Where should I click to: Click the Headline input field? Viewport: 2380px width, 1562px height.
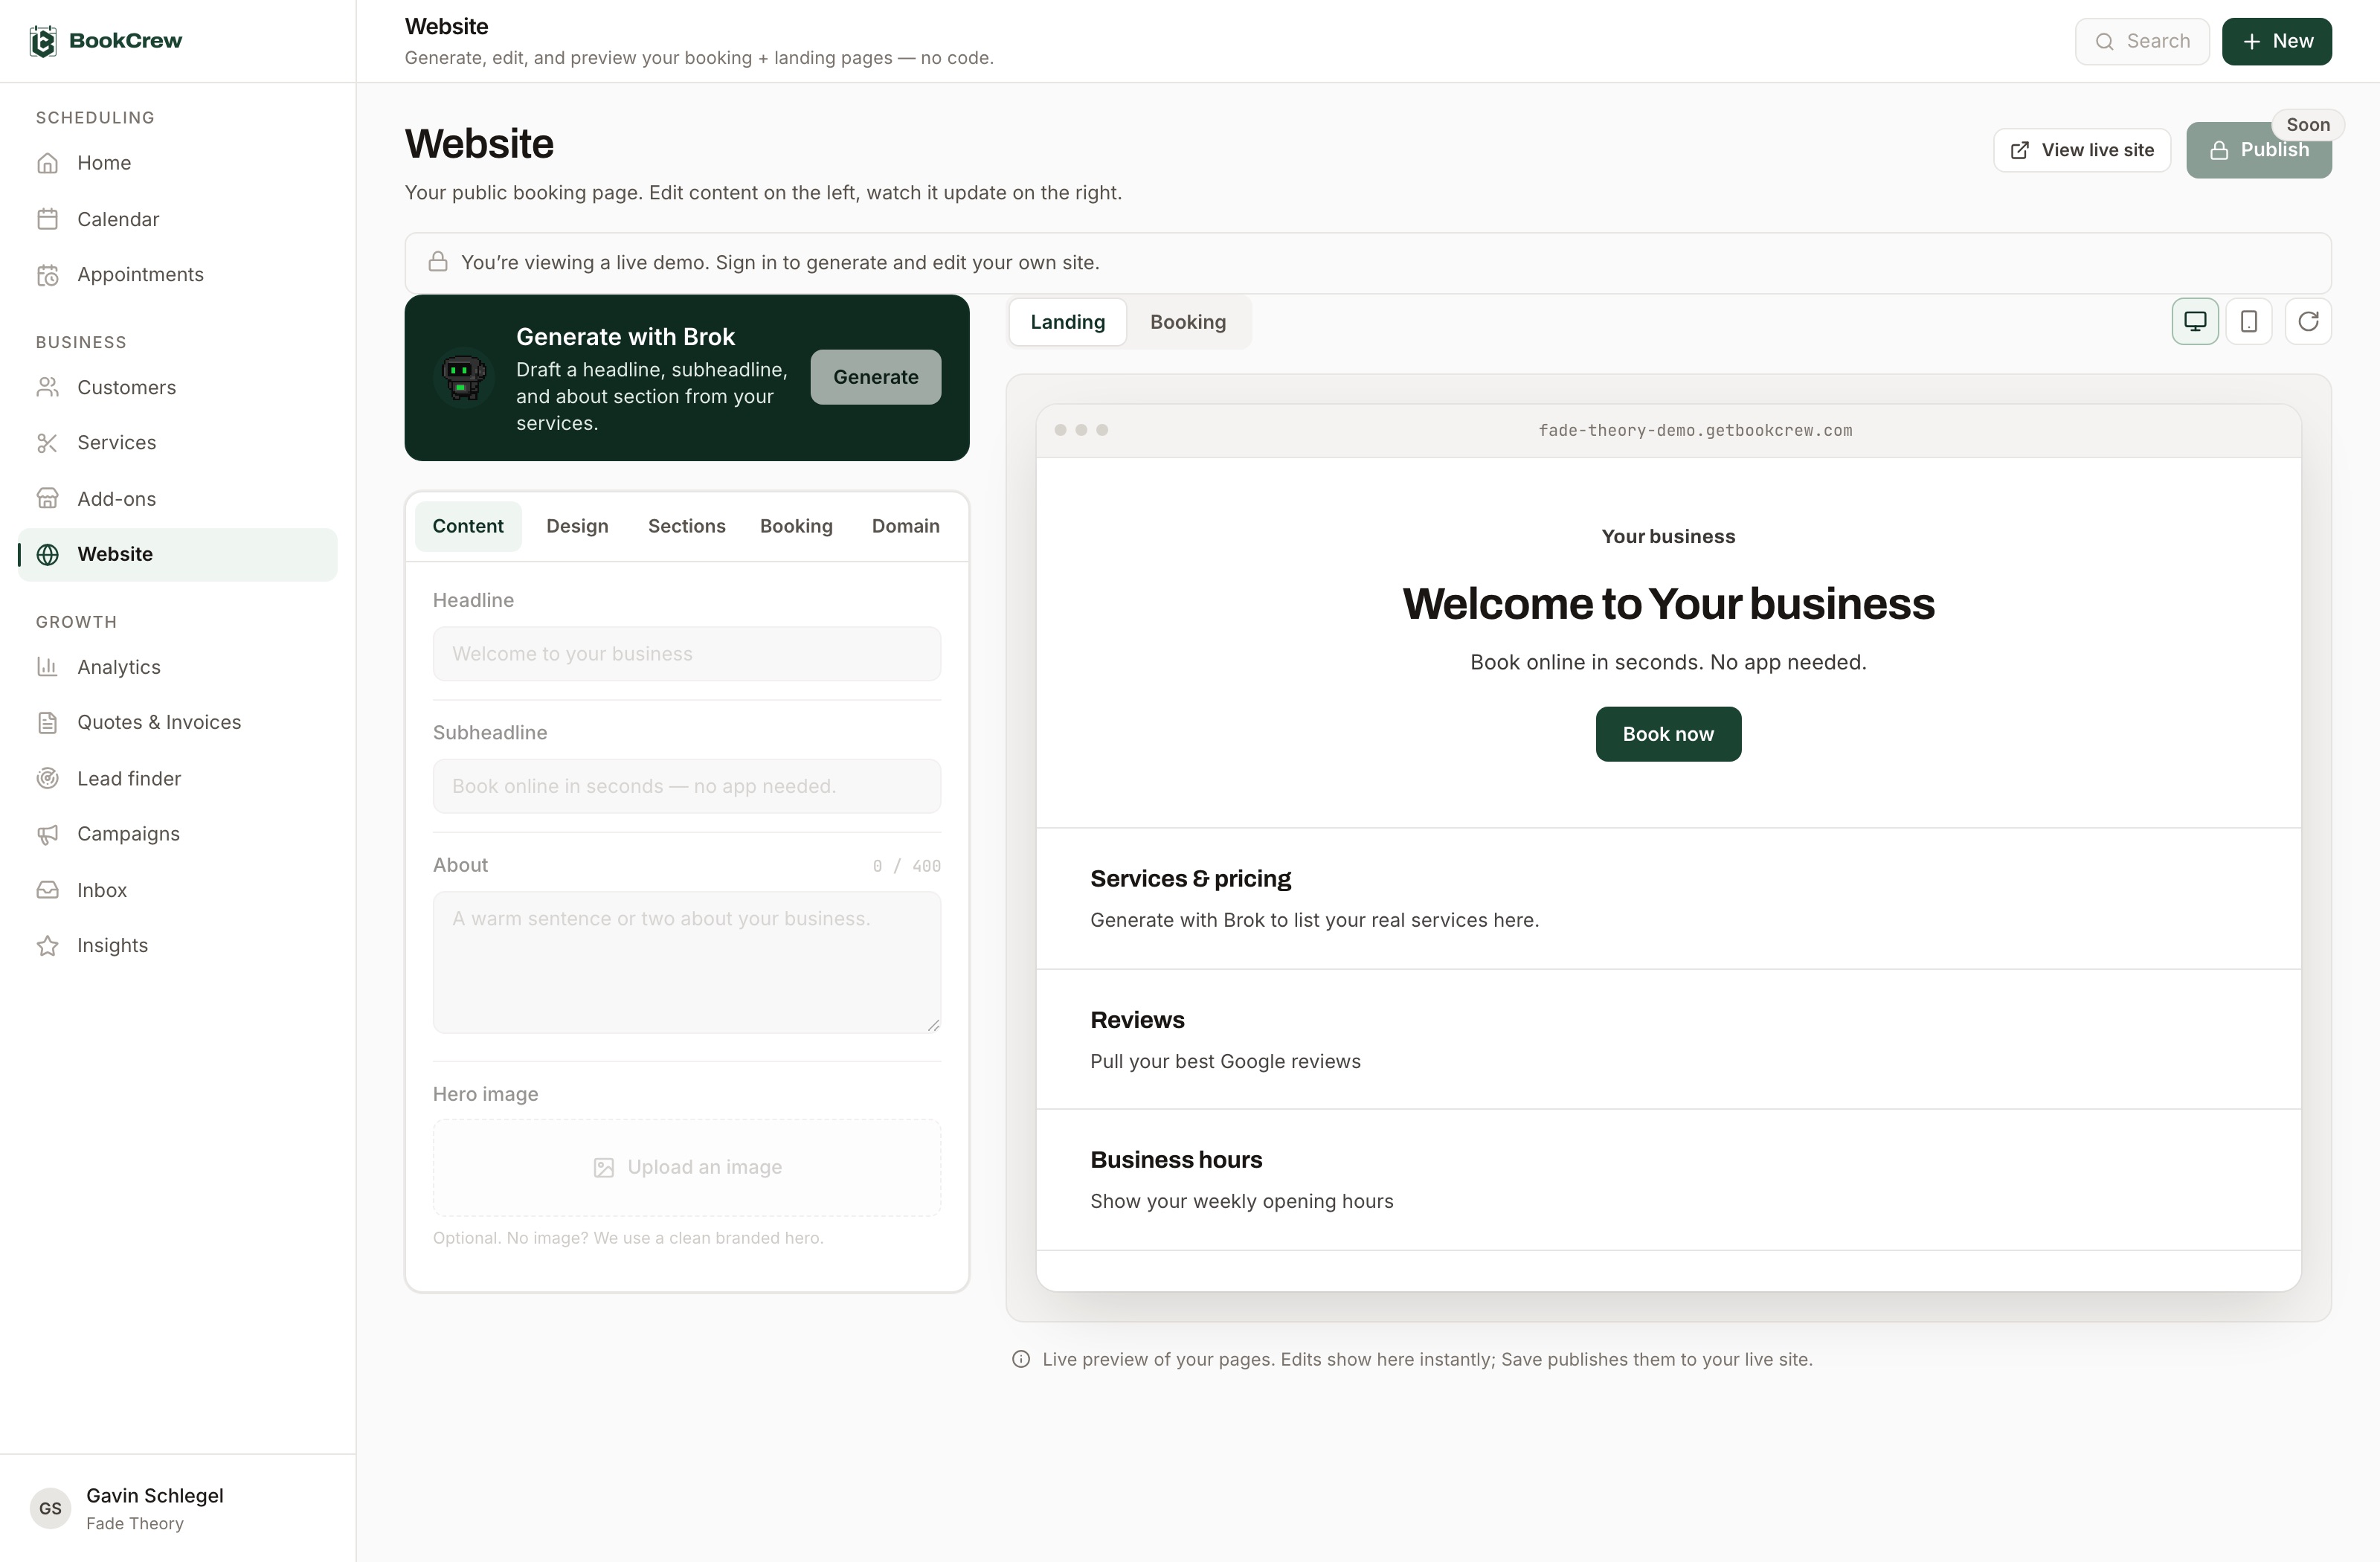687,654
